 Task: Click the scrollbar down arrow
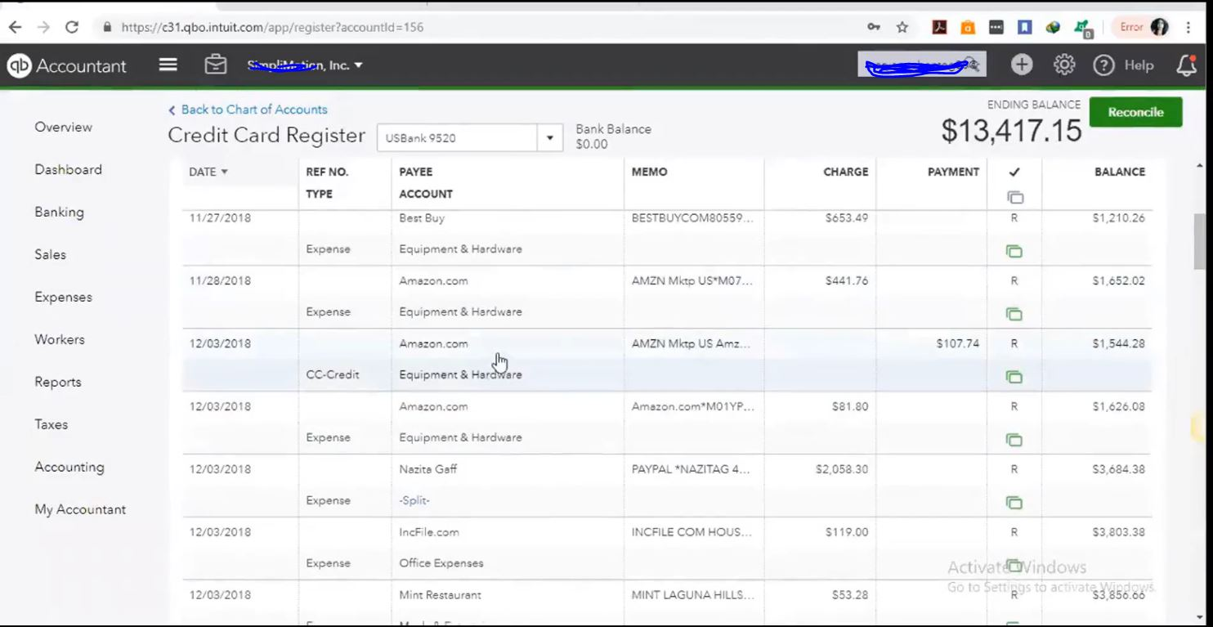click(x=1199, y=617)
